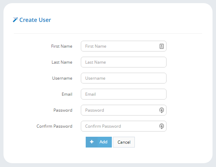The height and width of the screenshot is (167, 216).
Task: Click the Add text on blue button
Action: point(103,142)
